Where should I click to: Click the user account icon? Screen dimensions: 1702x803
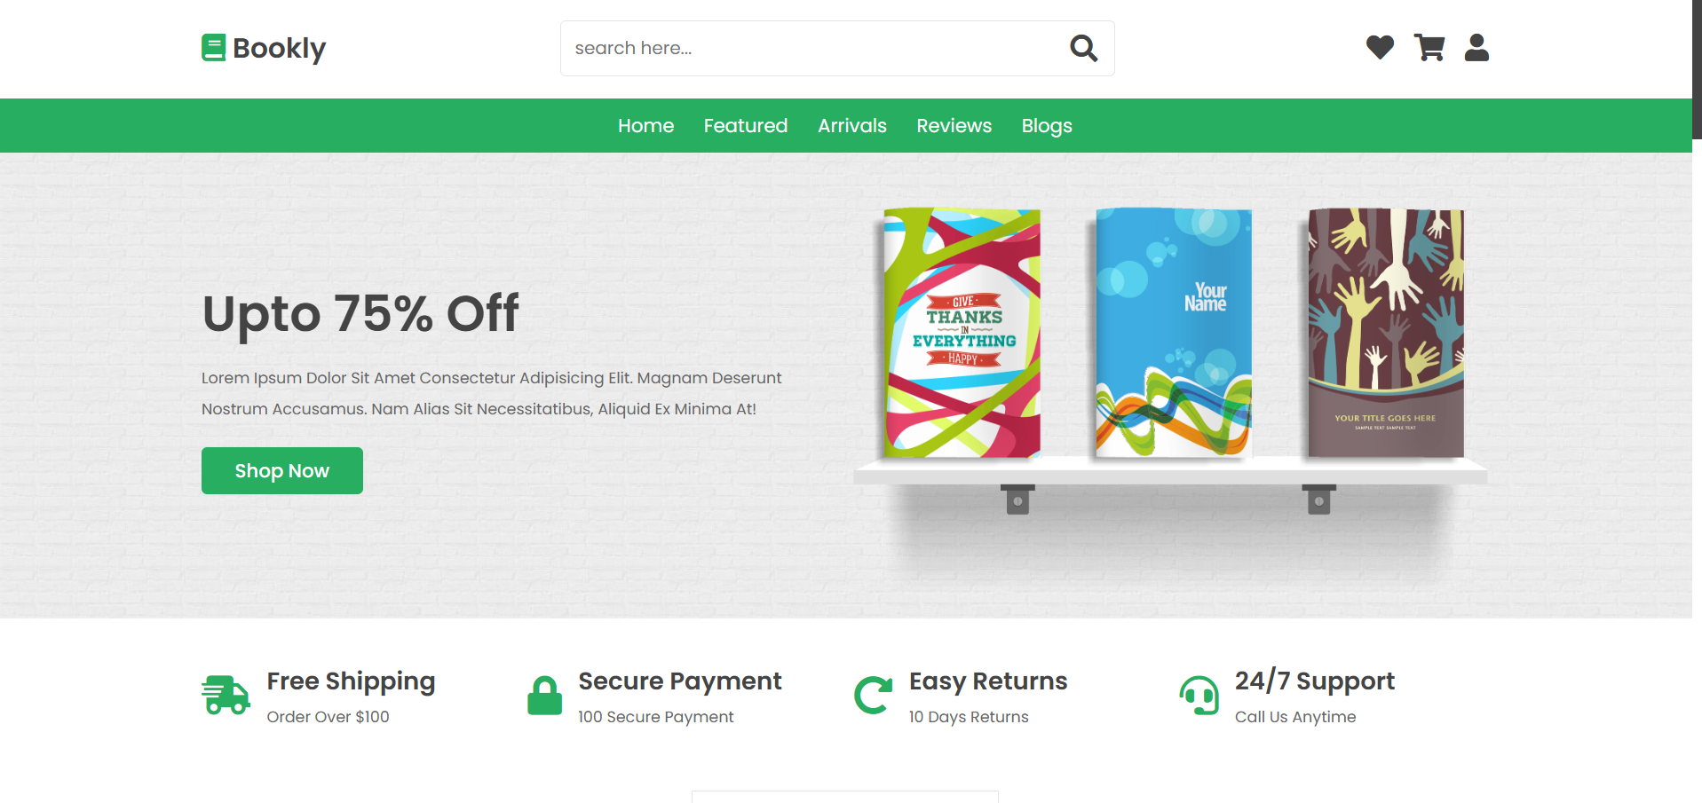point(1476,47)
